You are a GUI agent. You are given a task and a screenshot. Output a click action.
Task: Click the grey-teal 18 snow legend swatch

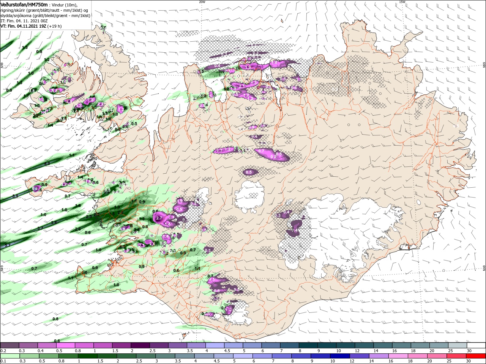pyautogui.click(x=421, y=345)
